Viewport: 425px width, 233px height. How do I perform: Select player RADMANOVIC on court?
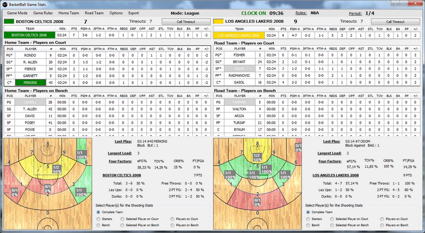pyautogui.click(x=239, y=76)
